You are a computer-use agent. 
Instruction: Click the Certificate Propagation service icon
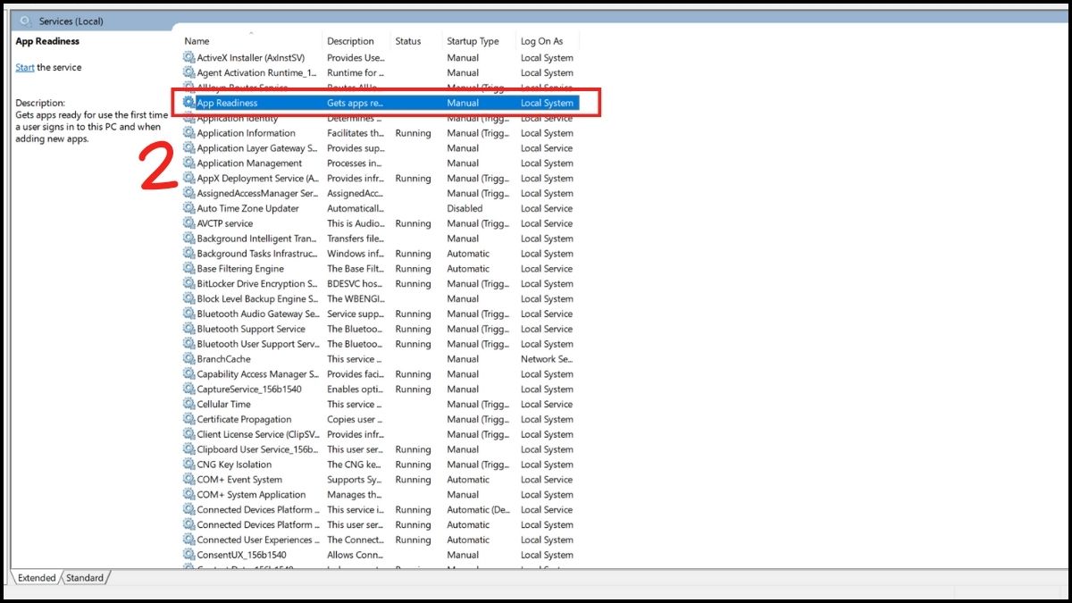pos(188,419)
